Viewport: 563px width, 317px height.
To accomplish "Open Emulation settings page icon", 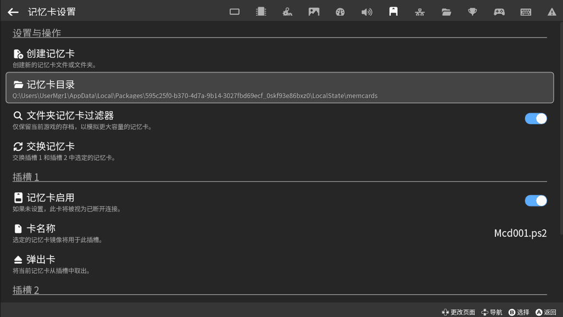I will (x=287, y=12).
